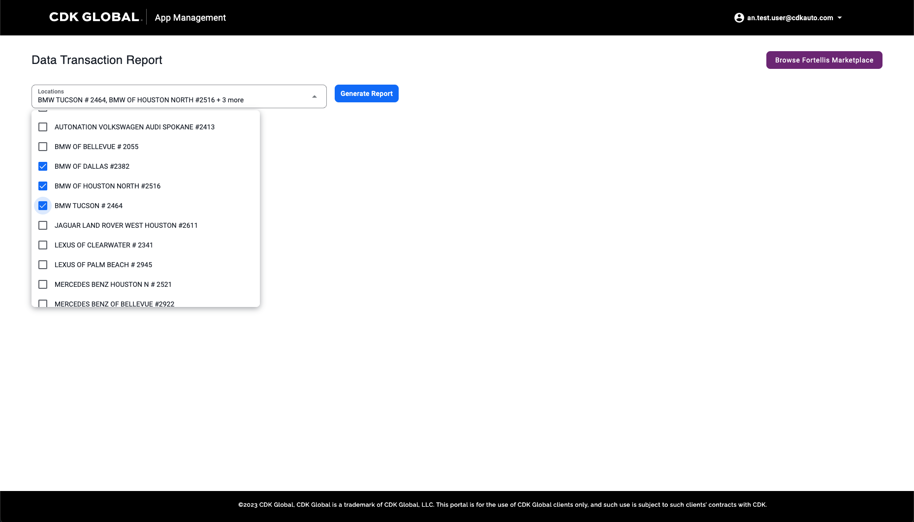Click an.test.user@cdkauto.com account email
This screenshot has width=914, height=522.
790,18
